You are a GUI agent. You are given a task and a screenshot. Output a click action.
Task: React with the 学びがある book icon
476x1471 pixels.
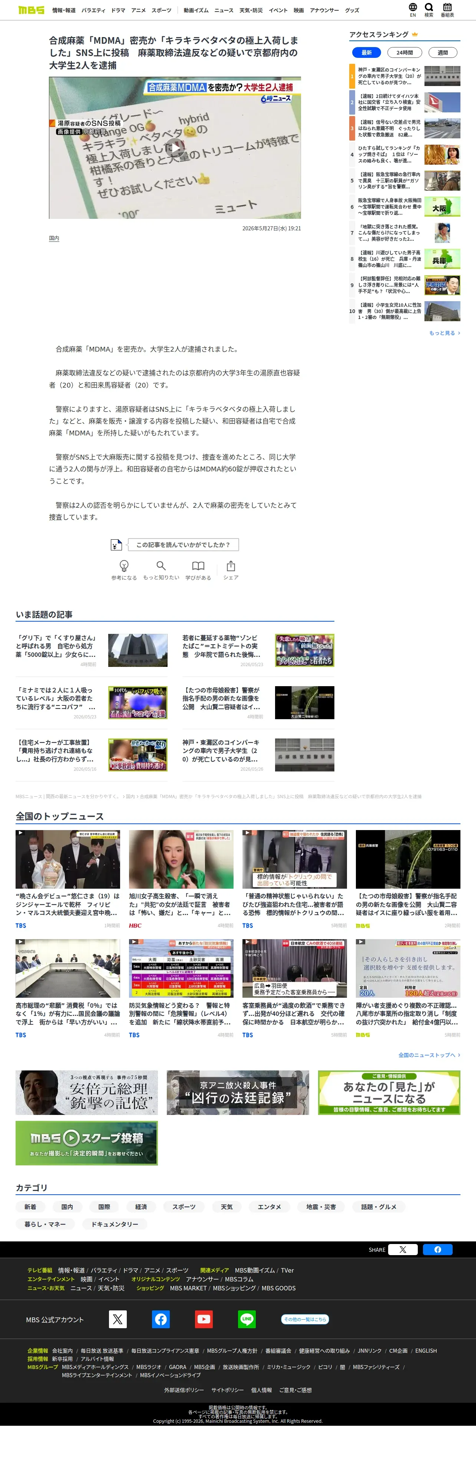pos(198,570)
